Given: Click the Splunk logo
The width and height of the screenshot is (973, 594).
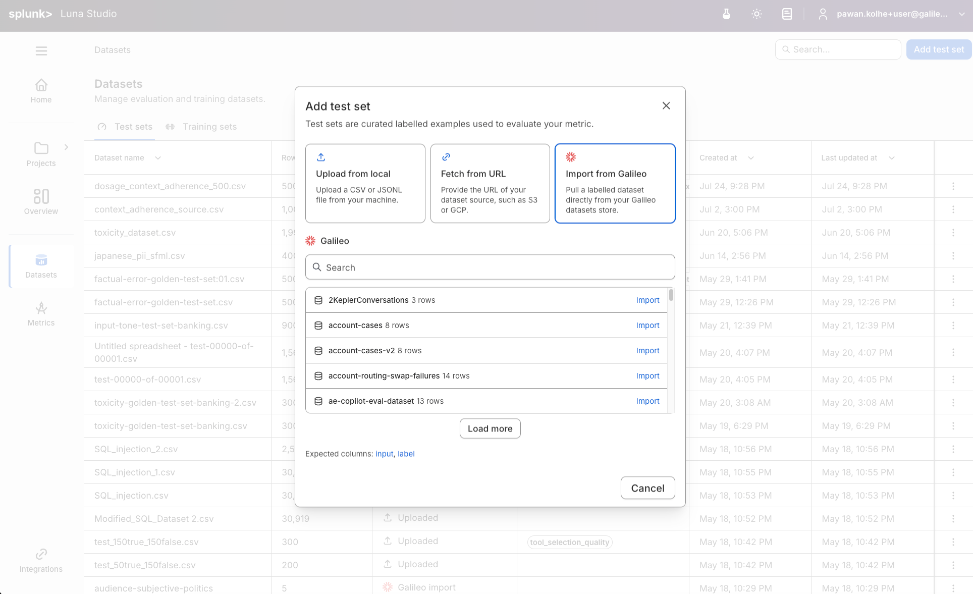Looking at the screenshot, I should [30, 14].
